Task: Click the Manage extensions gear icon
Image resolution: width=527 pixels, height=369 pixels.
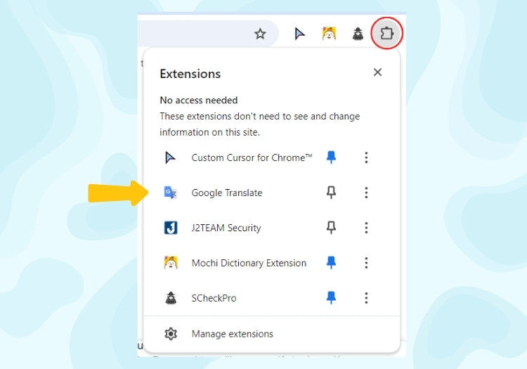Action: pos(171,334)
